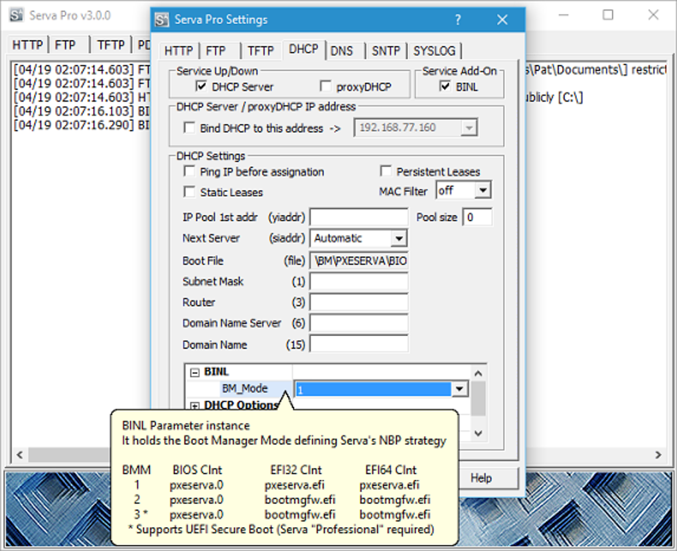The image size is (677, 551).
Task: Click main log right scroll arrow
Action: (658, 455)
